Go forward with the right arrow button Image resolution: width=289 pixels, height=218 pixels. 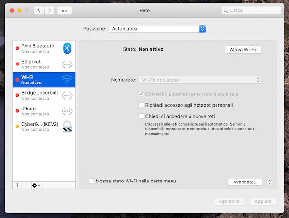(x=49, y=10)
